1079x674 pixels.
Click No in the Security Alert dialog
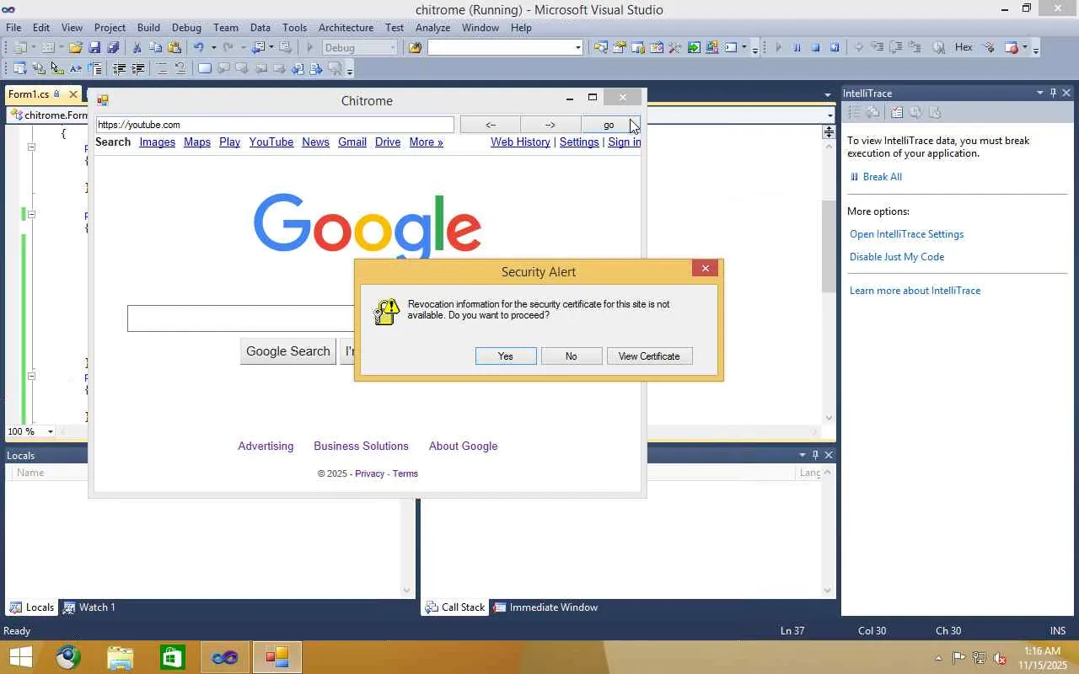pos(572,356)
